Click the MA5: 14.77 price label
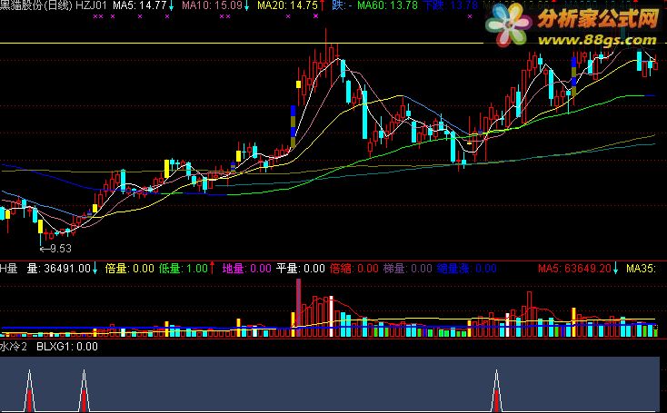The height and width of the screenshot is (413, 667). click(140, 5)
